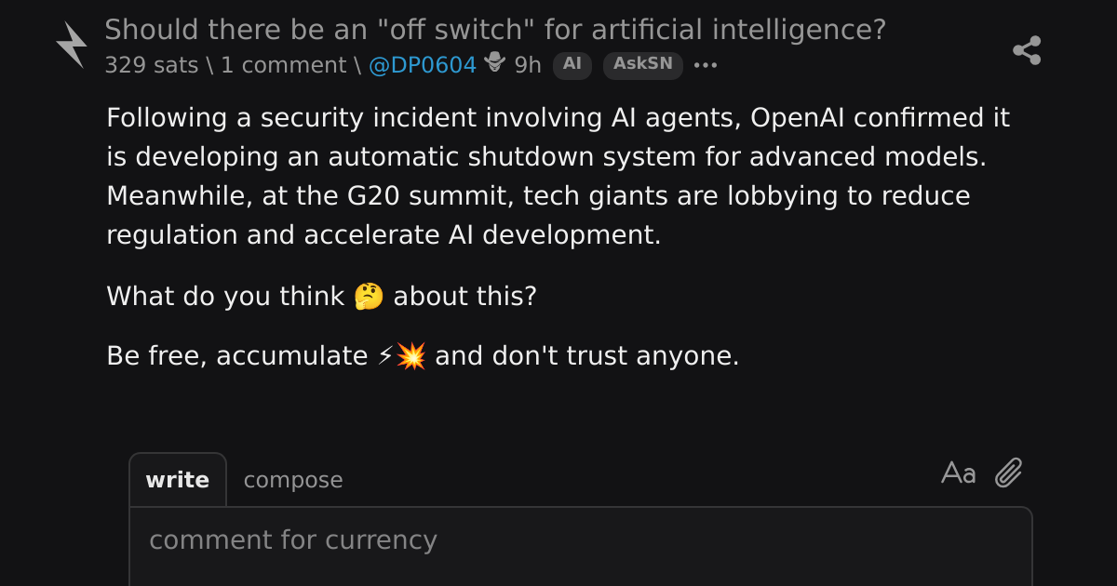
Task: Switch to the compose tab
Action: 293,480
